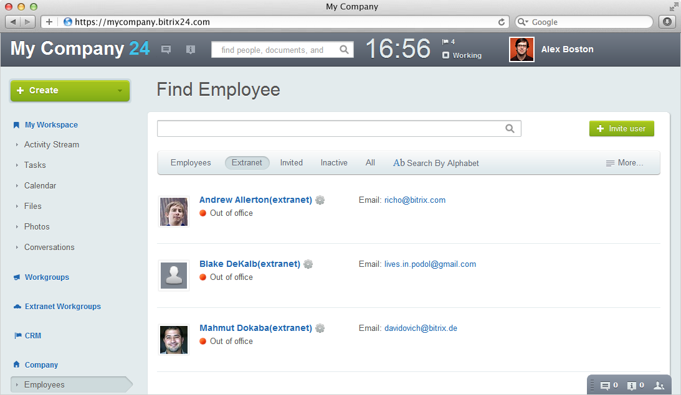681x395 pixels.
Task: Open Files in sidebar
Action: point(32,206)
